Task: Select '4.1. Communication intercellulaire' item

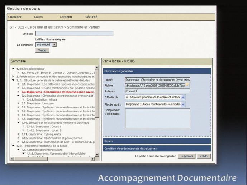Action: pos(42,150)
